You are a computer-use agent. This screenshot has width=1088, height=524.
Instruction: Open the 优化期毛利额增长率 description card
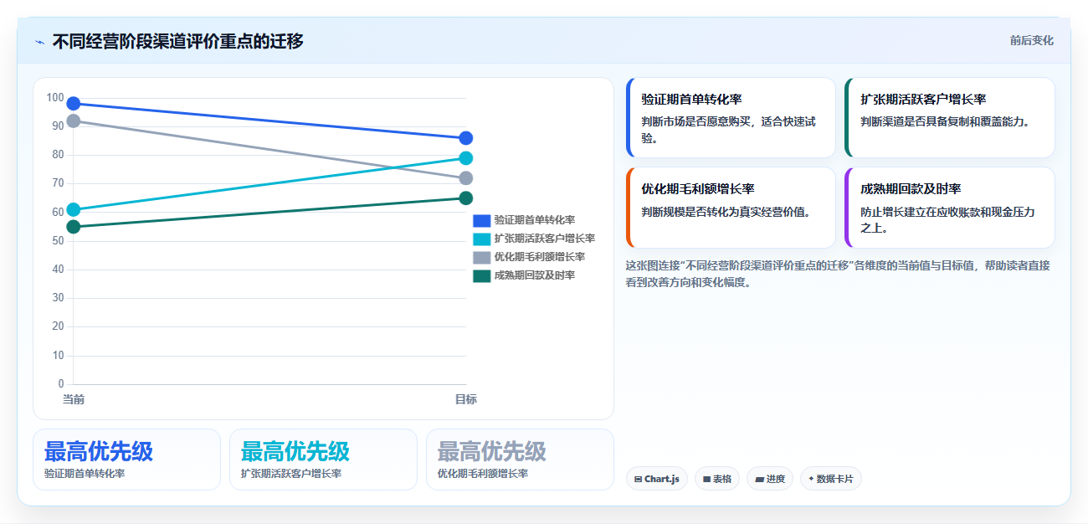pos(731,208)
